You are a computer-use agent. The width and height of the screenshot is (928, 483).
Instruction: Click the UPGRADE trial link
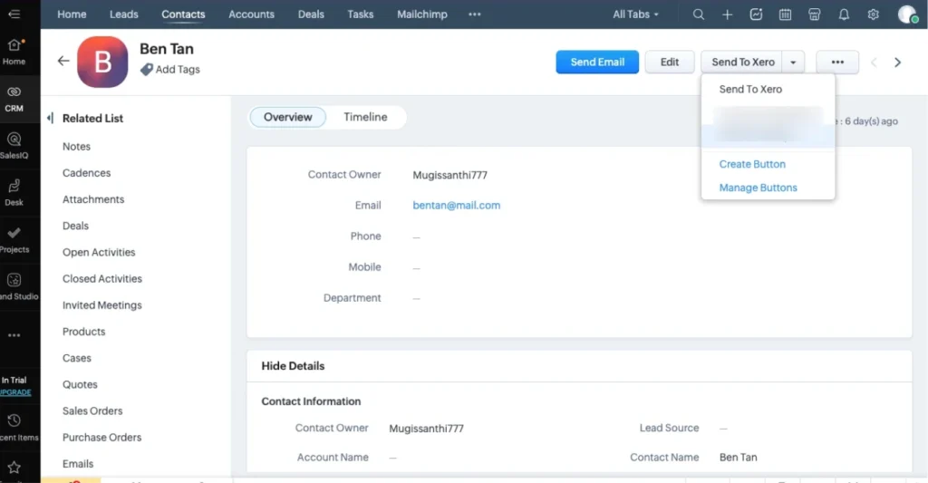15,392
